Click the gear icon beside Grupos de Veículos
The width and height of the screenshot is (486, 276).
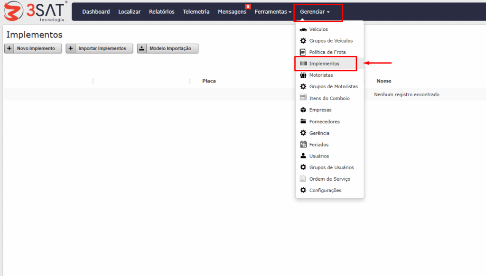click(303, 41)
